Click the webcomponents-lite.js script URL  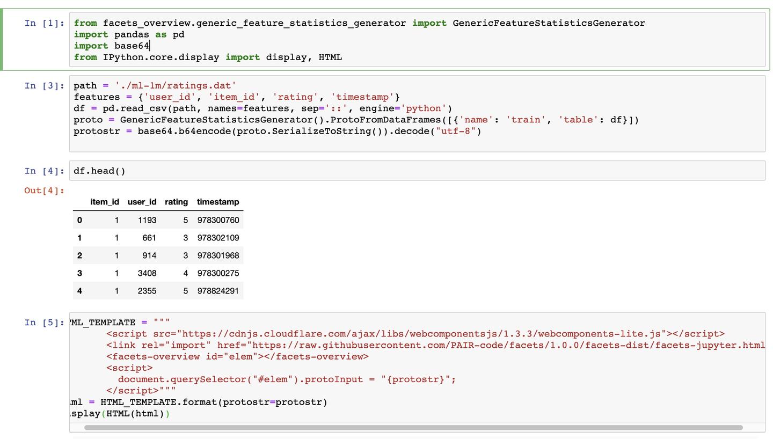[x=421, y=334]
